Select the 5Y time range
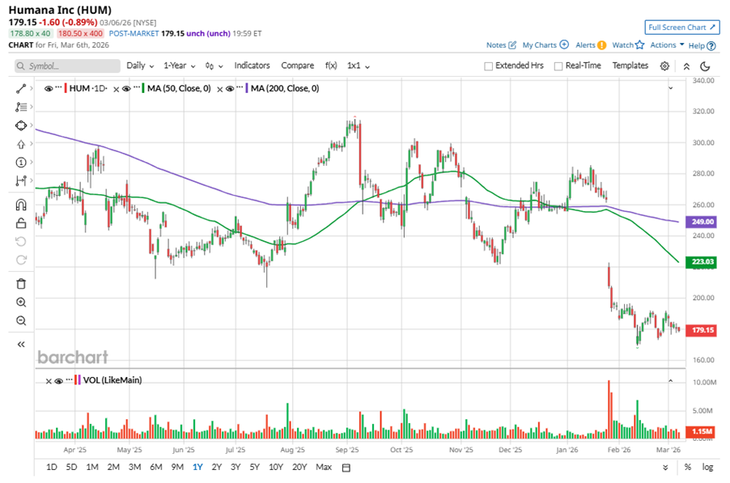Image resolution: width=730 pixels, height=483 pixels. pos(254,467)
